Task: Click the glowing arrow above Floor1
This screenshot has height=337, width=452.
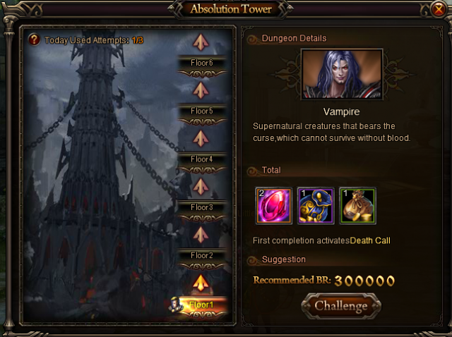Action: 201,283
